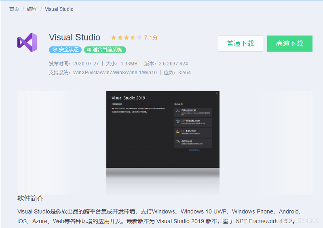The image size is (323, 228).
Task: Click the purple Visual Studio logo icon
Action: click(x=27, y=42)
